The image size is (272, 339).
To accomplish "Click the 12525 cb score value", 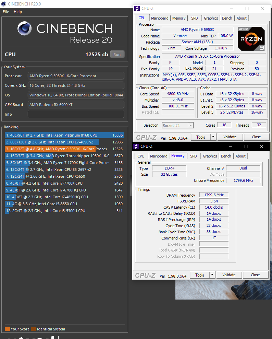I will click(x=97, y=55).
